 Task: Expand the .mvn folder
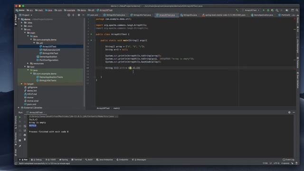tap(22, 26)
